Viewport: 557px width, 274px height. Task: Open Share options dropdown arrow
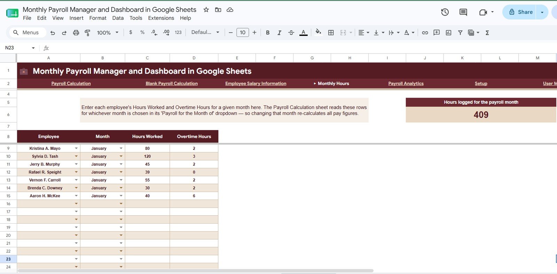[x=542, y=12]
